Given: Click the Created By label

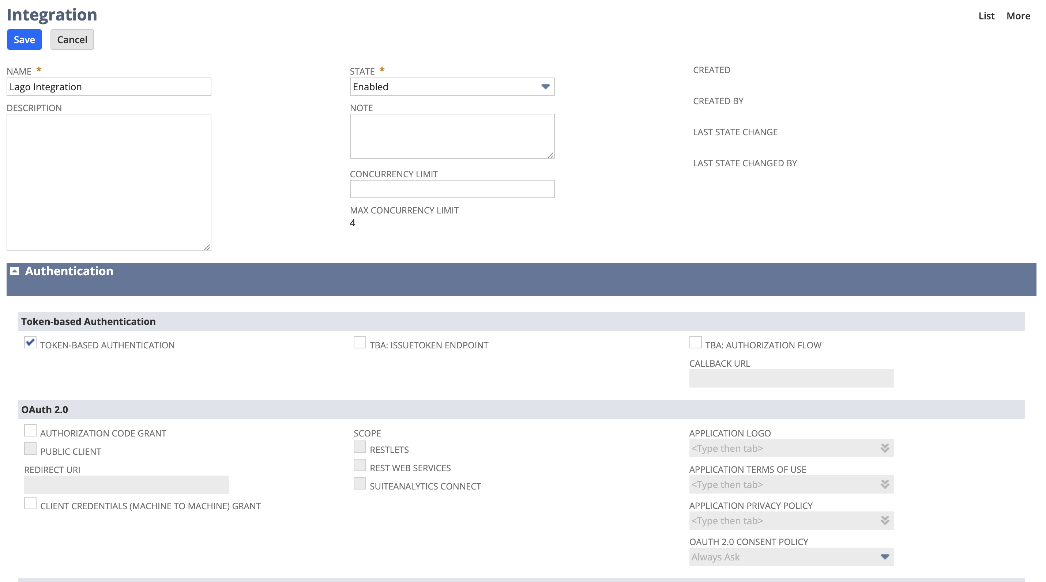Looking at the screenshot, I should (718, 101).
